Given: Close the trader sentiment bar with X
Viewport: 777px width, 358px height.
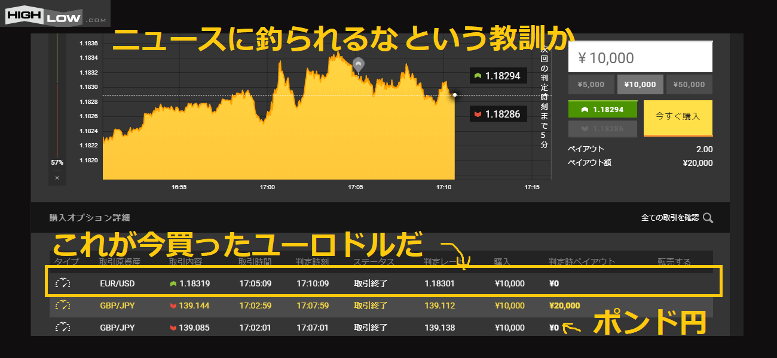Looking at the screenshot, I should [57, 178].
